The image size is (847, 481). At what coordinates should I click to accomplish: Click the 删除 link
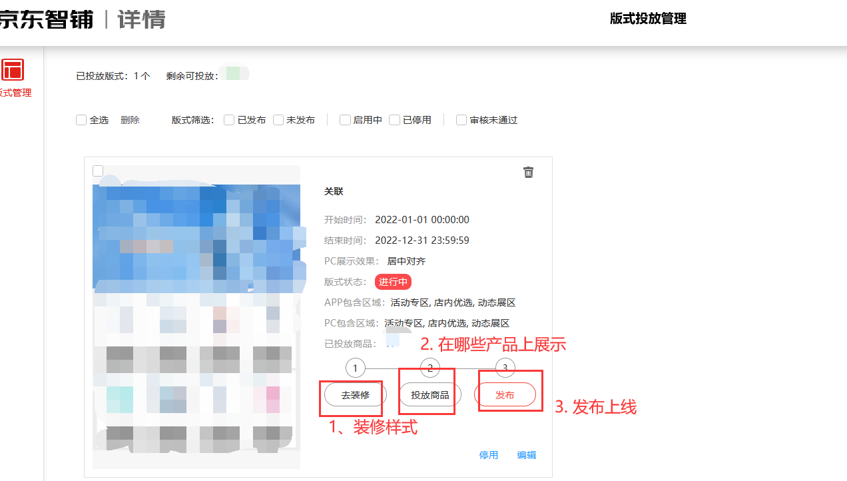pos(130,120)
